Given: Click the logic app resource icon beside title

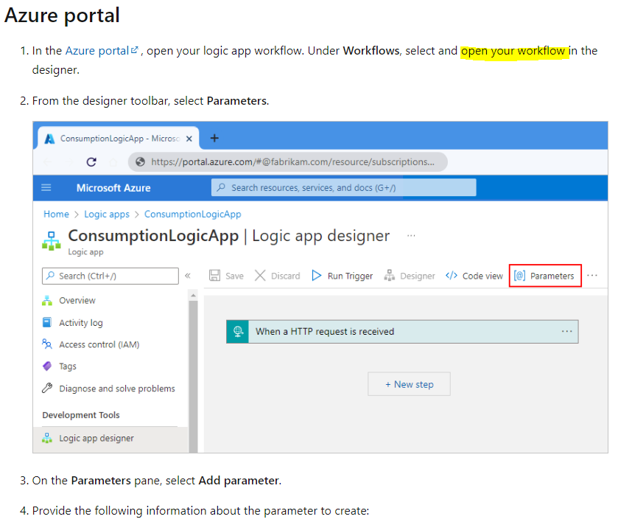Looking at the screenshot, I should (x=52, y=240).
